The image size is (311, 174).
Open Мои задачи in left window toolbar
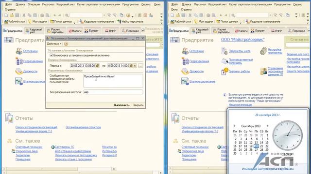pos(37,21)
